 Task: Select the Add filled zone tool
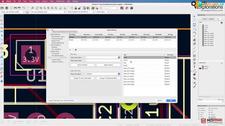pos(194,40)
